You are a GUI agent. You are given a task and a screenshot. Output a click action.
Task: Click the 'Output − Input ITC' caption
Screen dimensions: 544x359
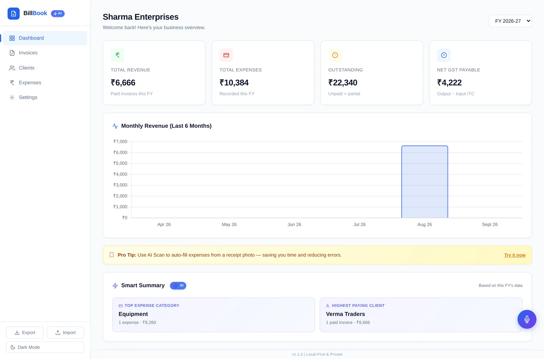pyautogui.click(x=456, y=94)
